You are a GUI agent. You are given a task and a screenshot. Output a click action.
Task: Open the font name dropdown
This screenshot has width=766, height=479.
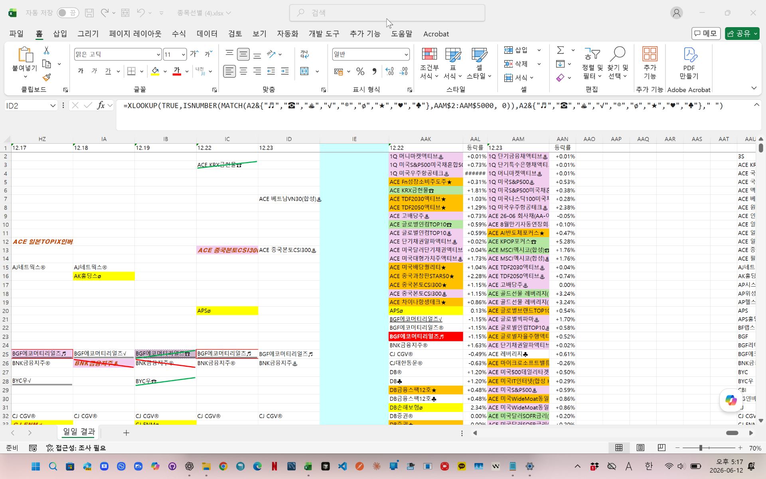[x=158, y=54]
